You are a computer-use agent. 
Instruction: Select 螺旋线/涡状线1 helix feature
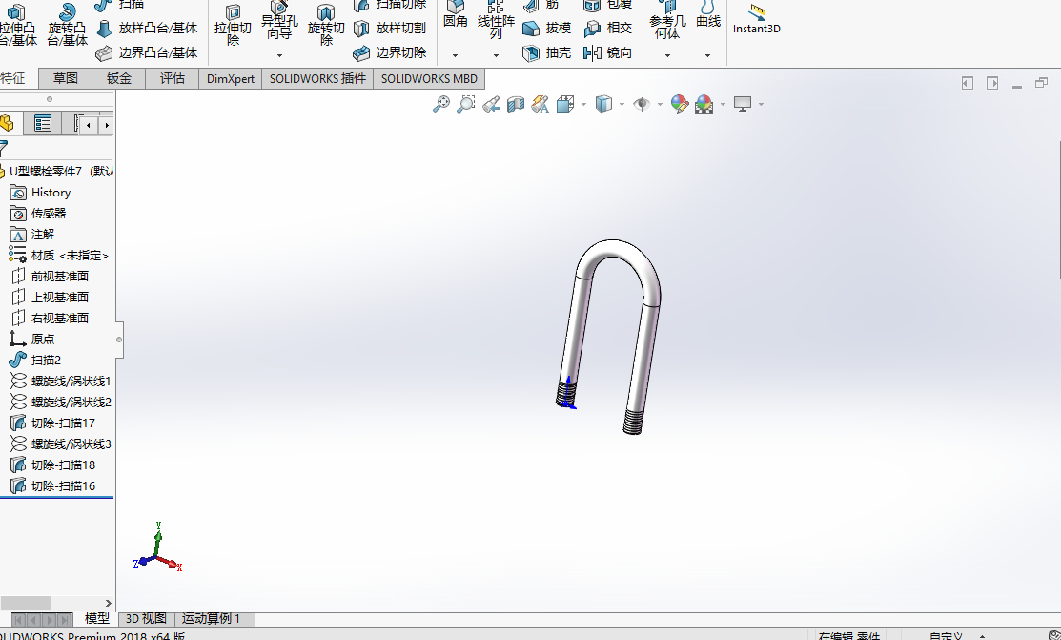(x=61, y=382)
